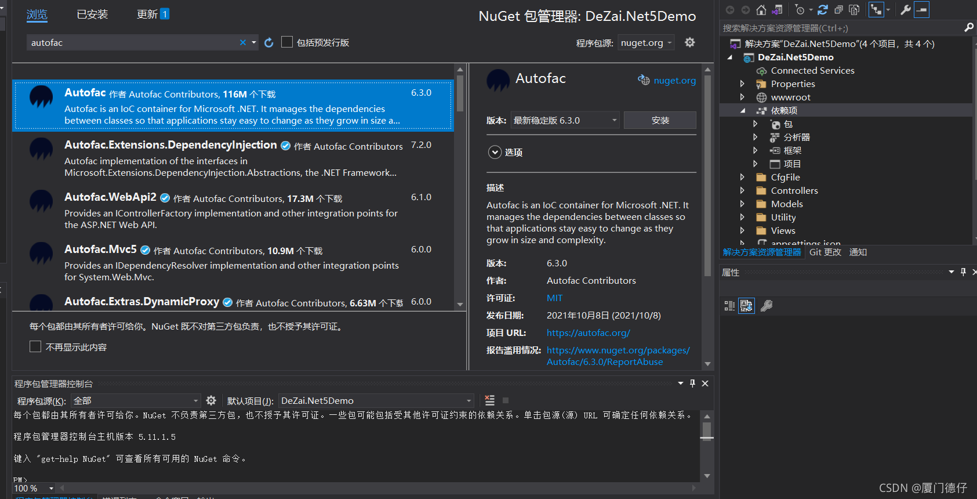Open the ReportAbuse nuget.org link
977x499 pixels.
[x=618, y=356]
